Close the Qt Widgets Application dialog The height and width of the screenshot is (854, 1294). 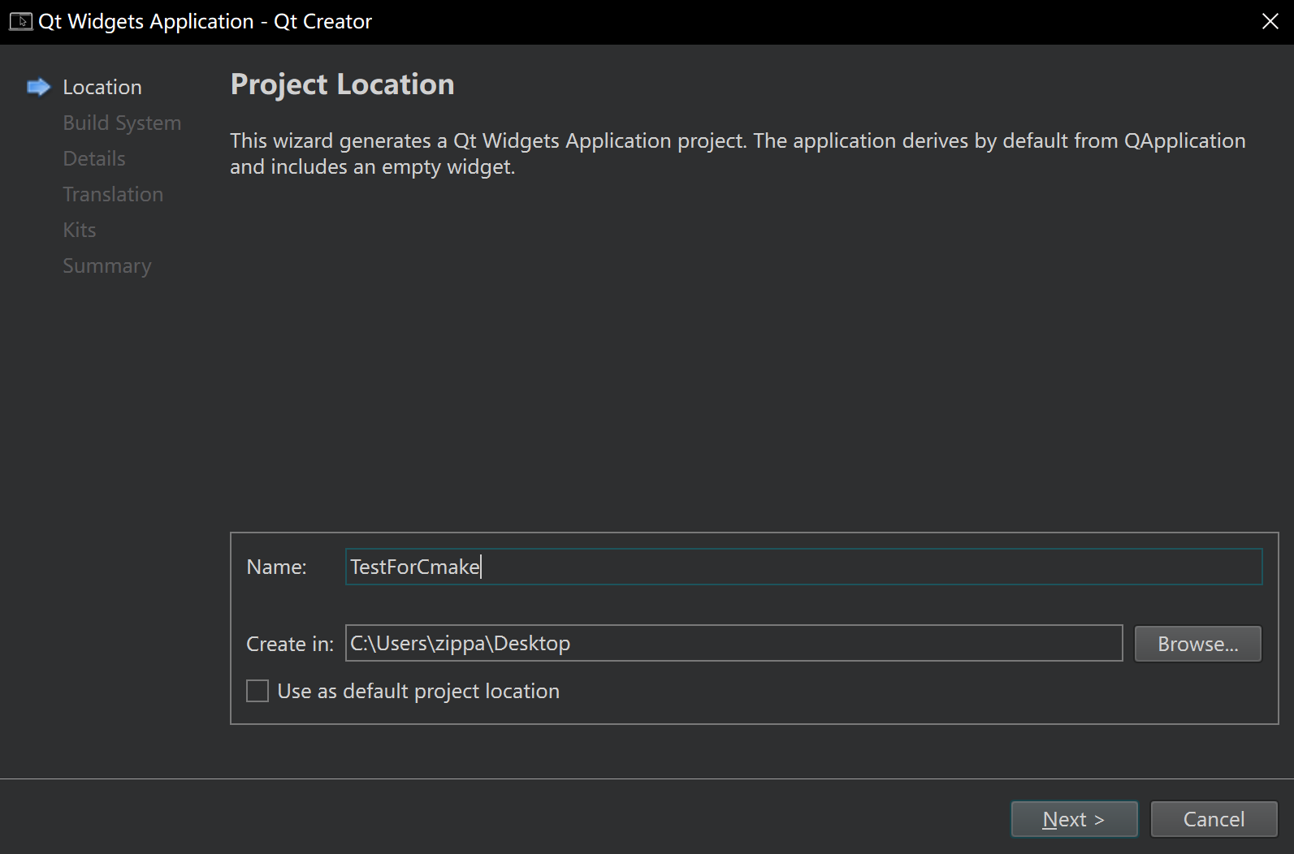point(1270,21)
